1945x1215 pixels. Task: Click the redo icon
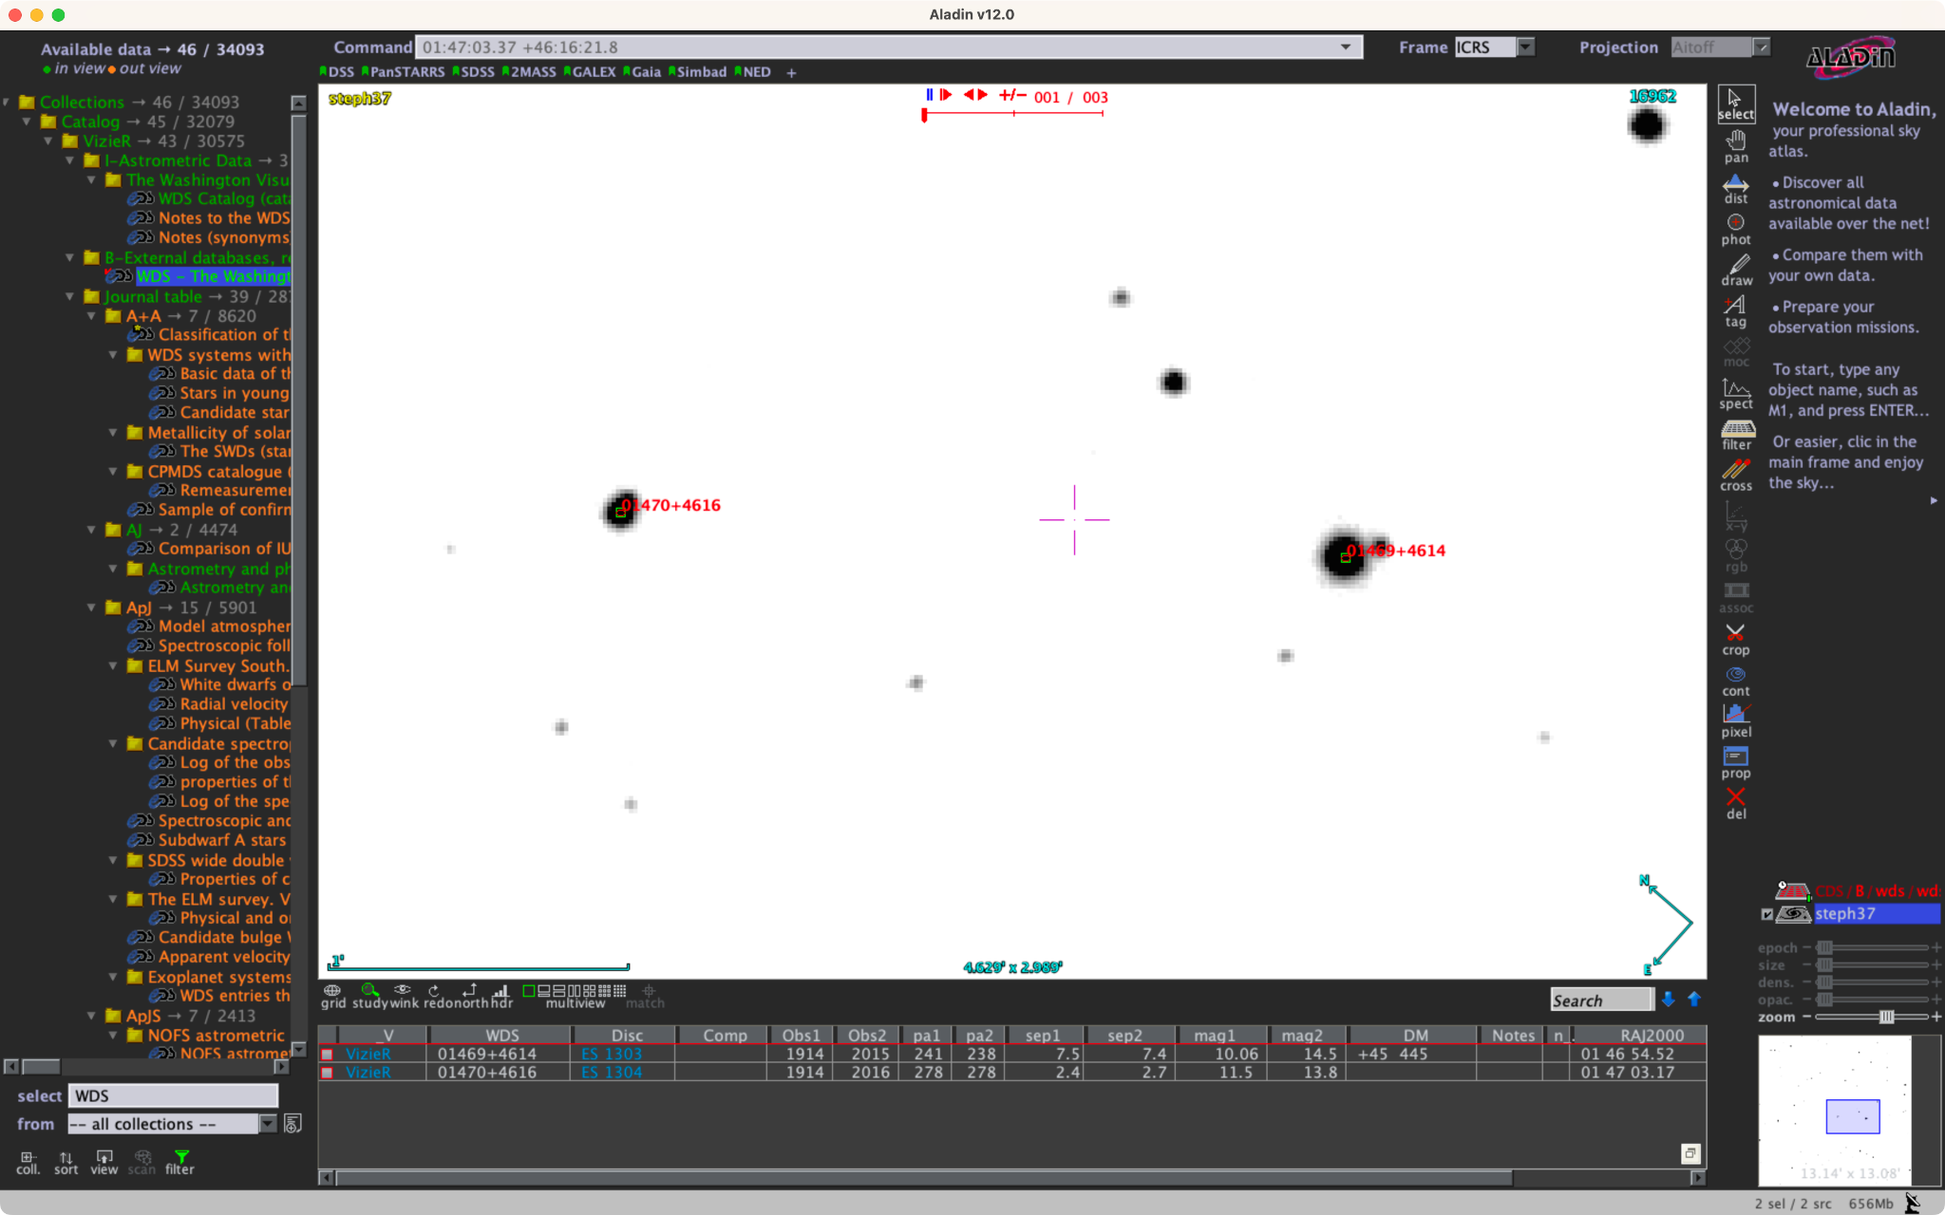(435, 996)
